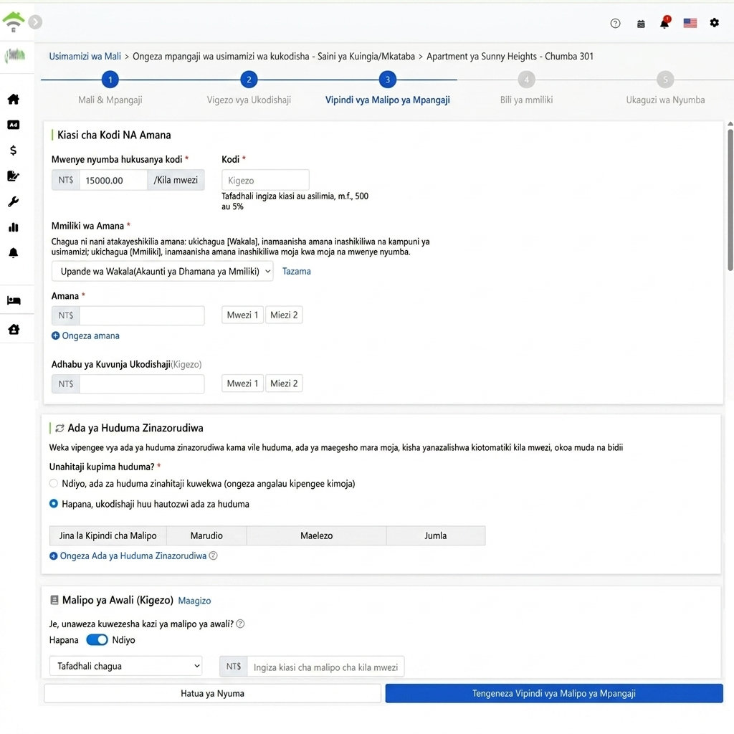
Task: Click the vertical scrollbar on the right
Action: click(x=730, y=201)
